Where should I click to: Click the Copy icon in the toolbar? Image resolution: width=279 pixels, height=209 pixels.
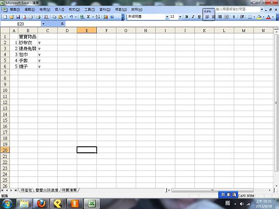tap(54, 17)
